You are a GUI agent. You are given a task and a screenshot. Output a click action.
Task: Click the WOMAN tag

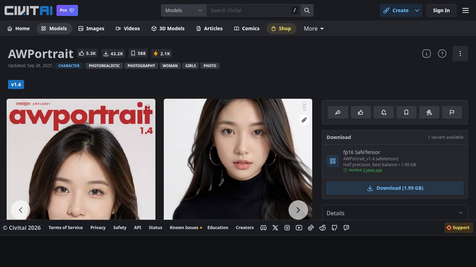tap(170, 66)
